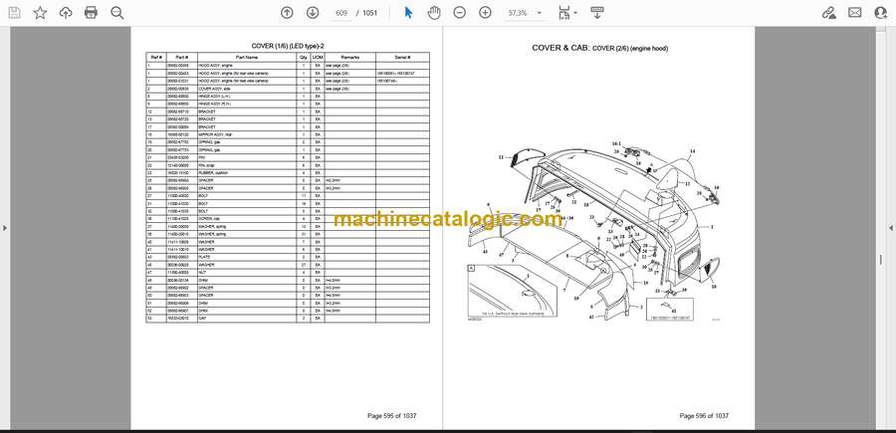Image resolution: width=896 pixels, height=433 pixels.
Task: Click the vertical scrollbar thumb
Action: coord(881,260)
